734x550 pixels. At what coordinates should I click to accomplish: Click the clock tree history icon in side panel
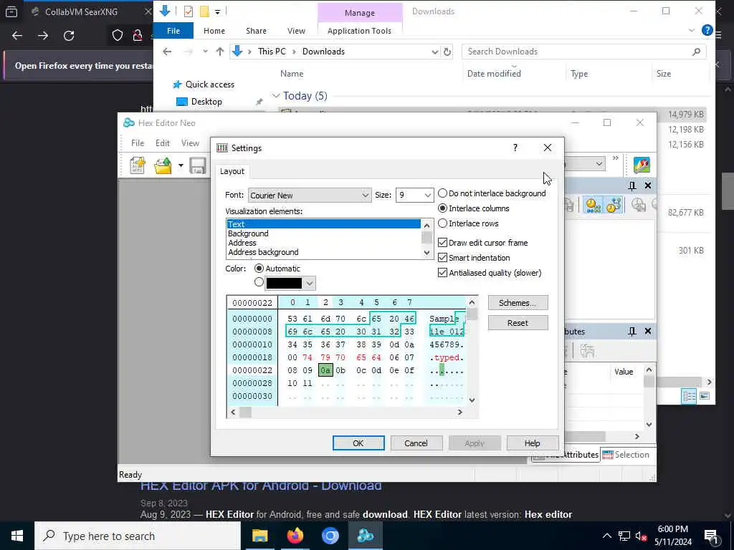[x=614, y=205]
